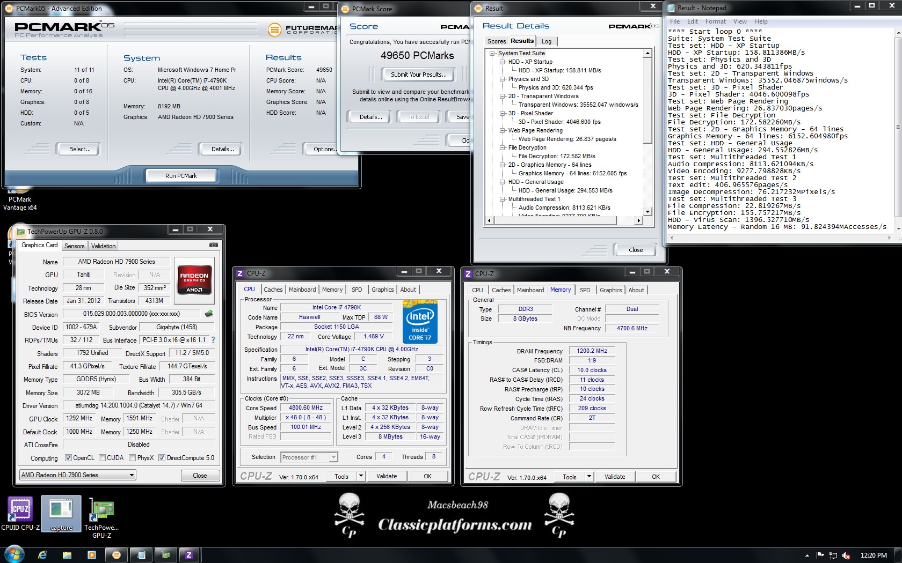
Task: Click the Futuremark logo in PCMark05
Action: (302, 29)
